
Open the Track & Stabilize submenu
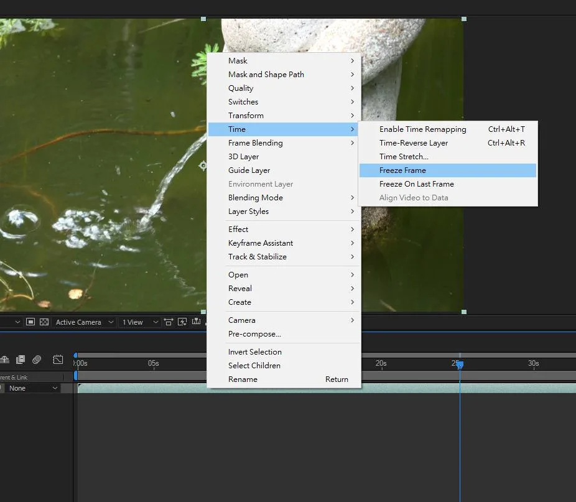point(284,257)
